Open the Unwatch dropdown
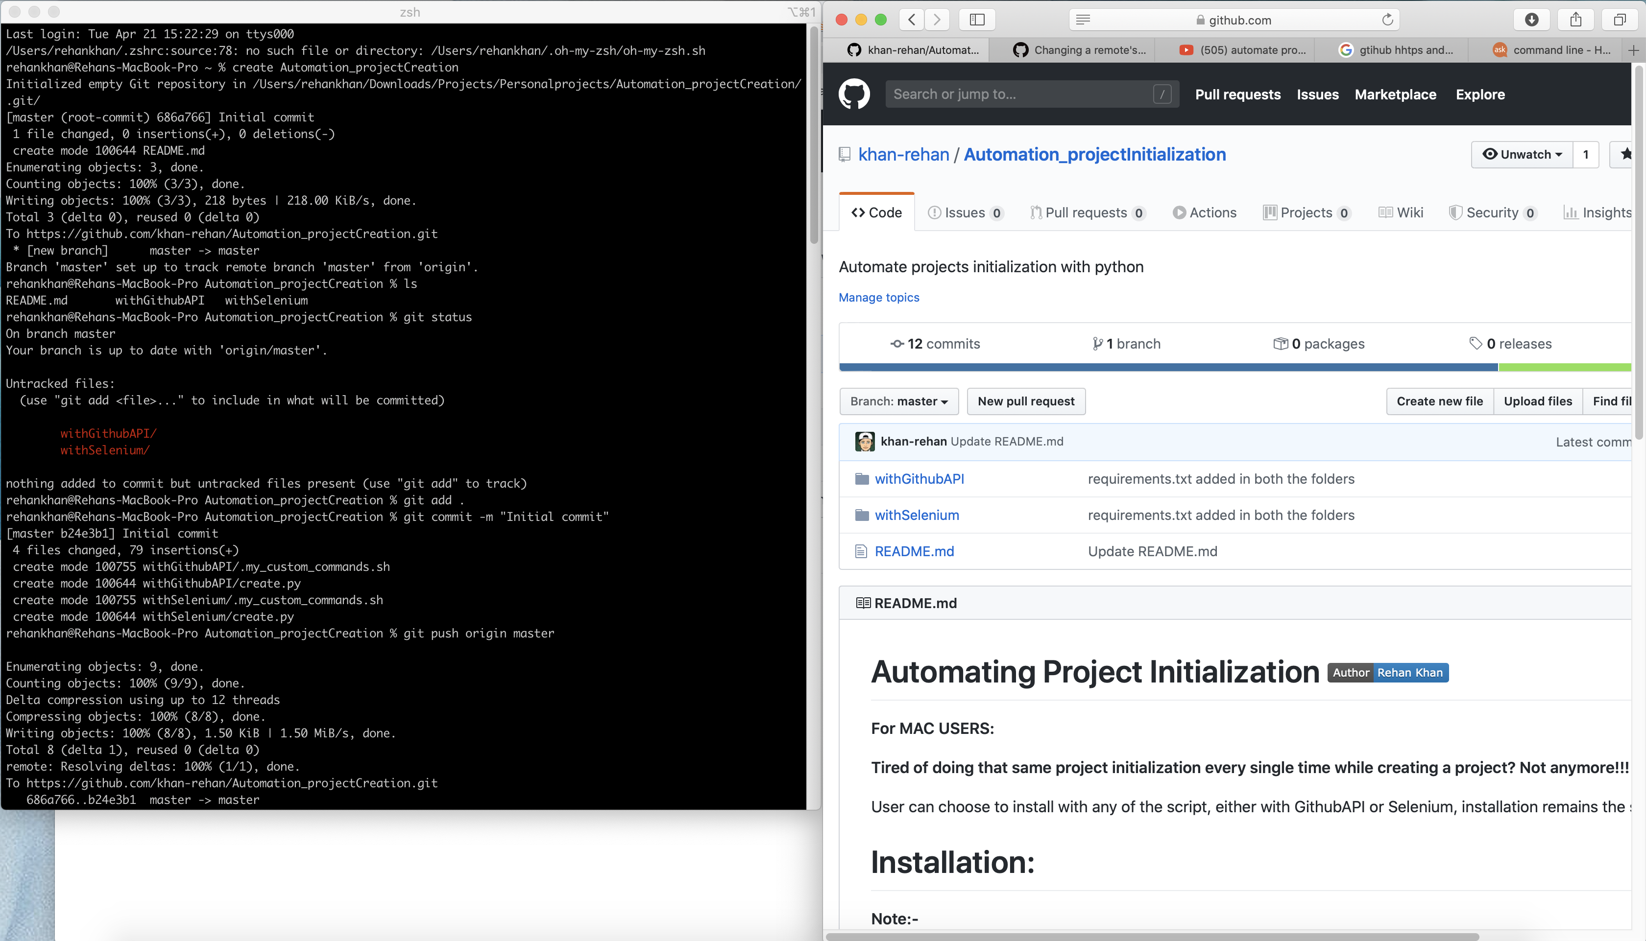 coord(1522,154)
